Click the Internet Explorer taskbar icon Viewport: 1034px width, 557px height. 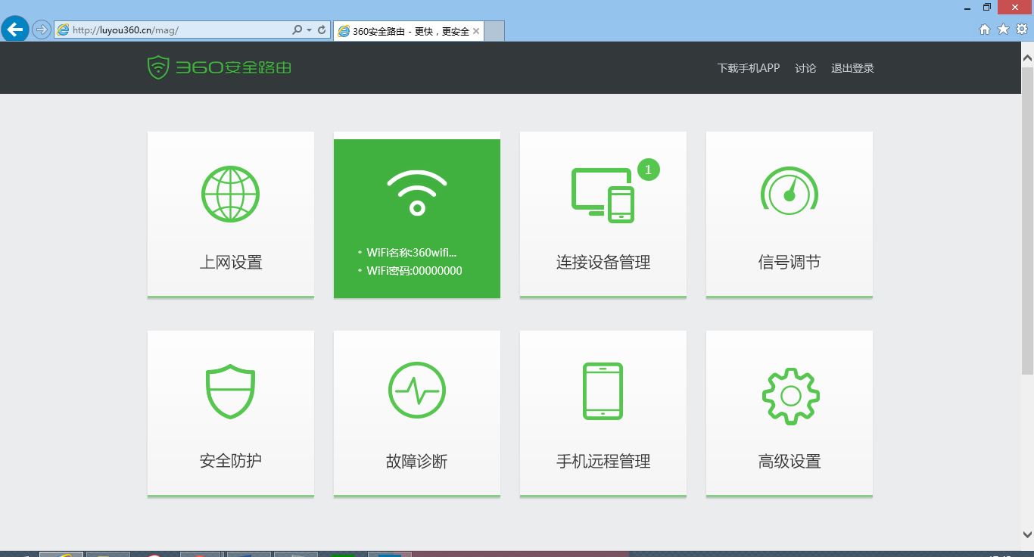click(61, 554)
